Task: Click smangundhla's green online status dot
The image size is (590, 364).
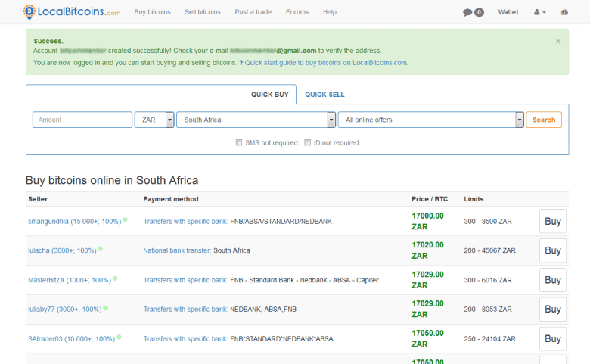Action: [x=126, y=220]
